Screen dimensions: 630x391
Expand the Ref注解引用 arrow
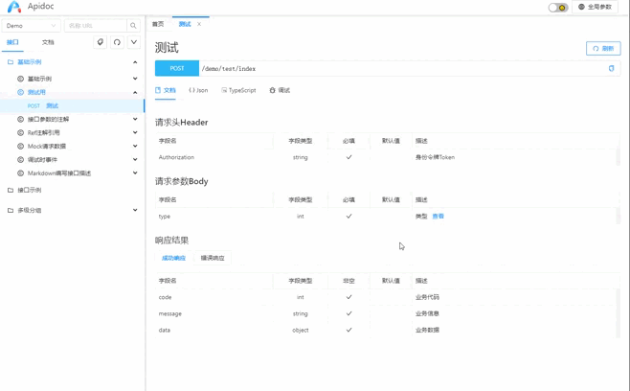135,133
